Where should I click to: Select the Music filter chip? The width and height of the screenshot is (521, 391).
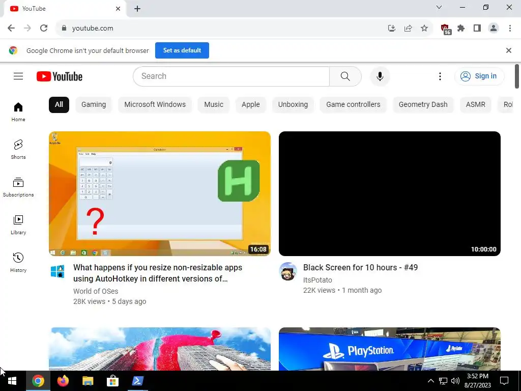click(214, 104)
